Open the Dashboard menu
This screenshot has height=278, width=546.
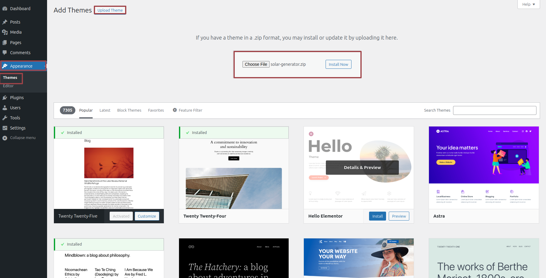tap(24, 9)
